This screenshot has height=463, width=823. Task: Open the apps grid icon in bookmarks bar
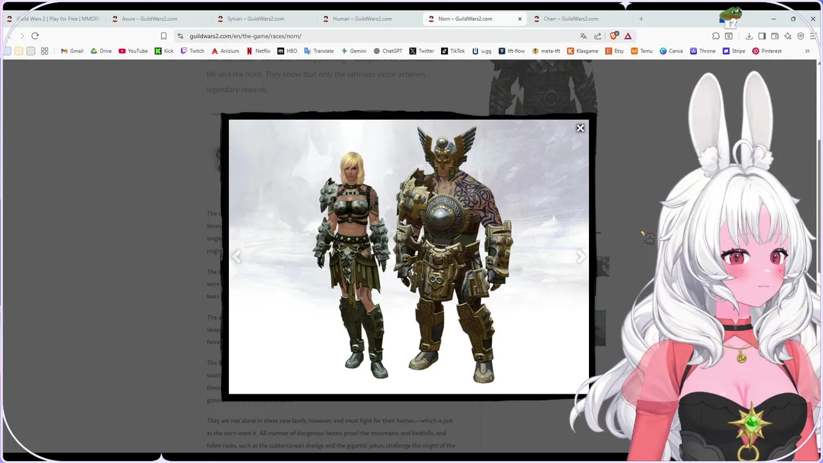44,51
